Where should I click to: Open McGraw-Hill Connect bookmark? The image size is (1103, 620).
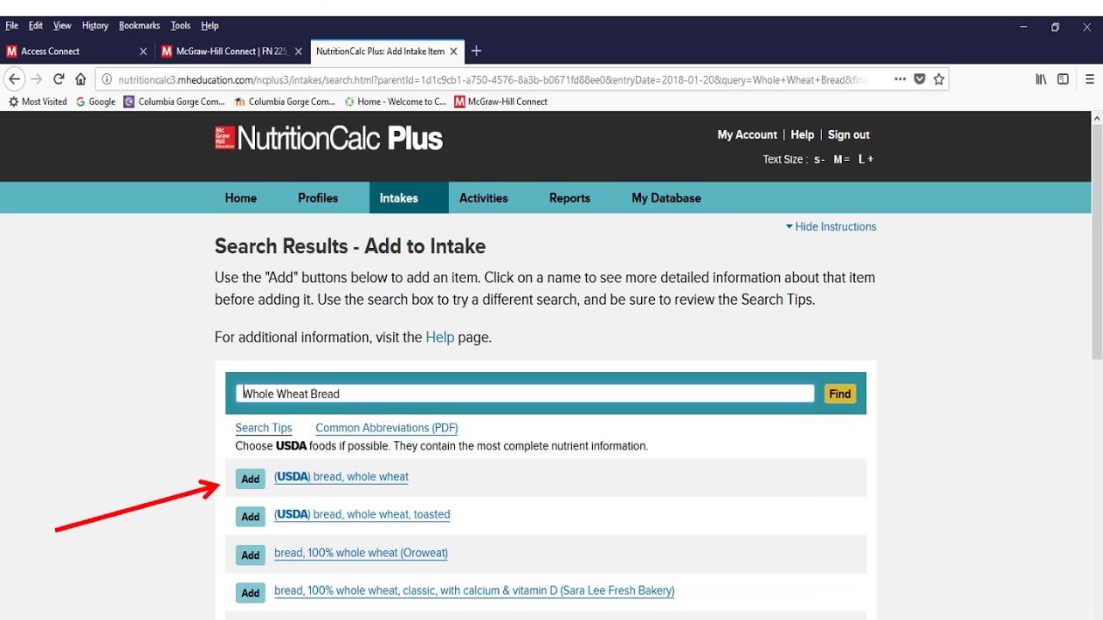[502, 102]
